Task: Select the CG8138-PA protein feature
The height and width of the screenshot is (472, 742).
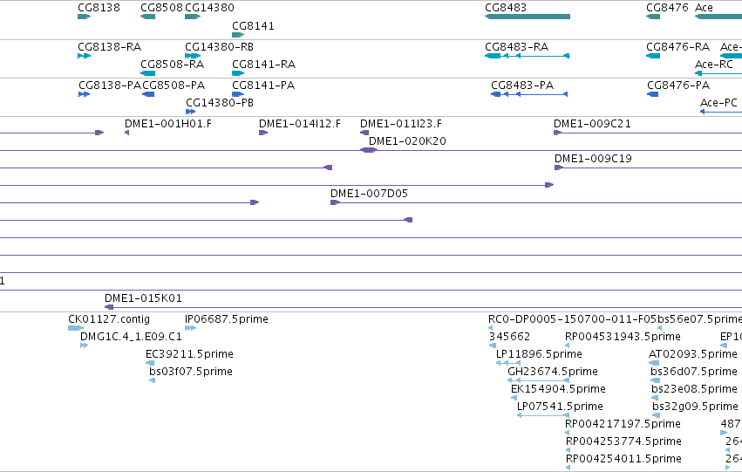Action: 85,94
